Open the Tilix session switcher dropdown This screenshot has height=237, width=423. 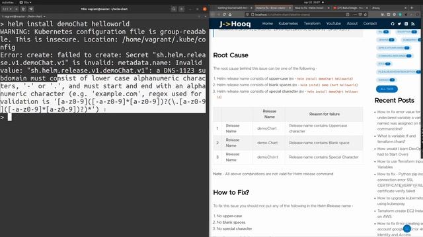tap(7, 9)
